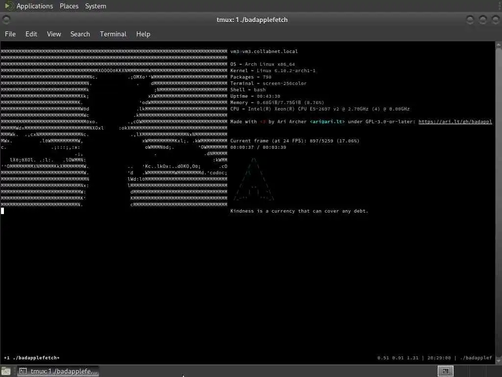Click the load average in tmux status bar
The height and width of the screenshot is (377, 502).
[398, 358]
